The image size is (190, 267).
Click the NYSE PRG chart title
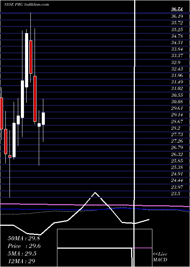[x=26, y=4]
